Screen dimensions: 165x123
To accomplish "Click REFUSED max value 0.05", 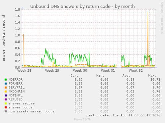I will tap(156, 99).
